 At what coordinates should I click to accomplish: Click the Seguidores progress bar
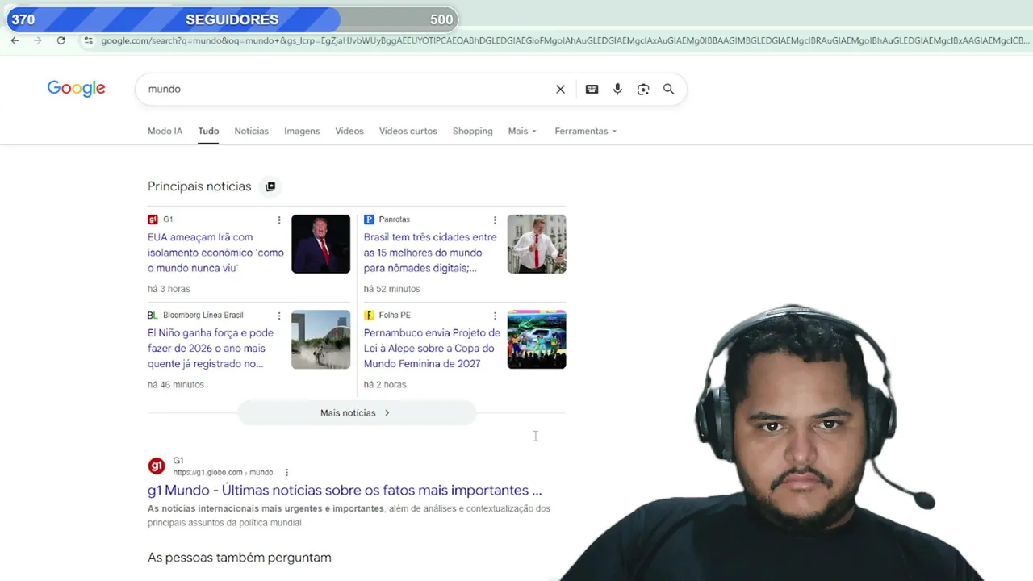pyautogui.click(x=232, y=19)
